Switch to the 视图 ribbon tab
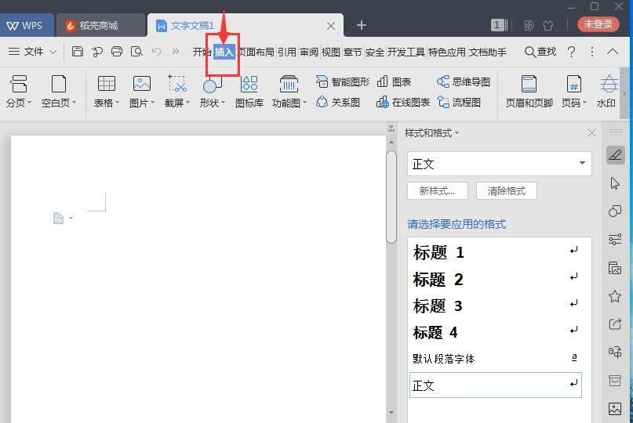Viewport: 633px width, 423px height. (331, 52)
